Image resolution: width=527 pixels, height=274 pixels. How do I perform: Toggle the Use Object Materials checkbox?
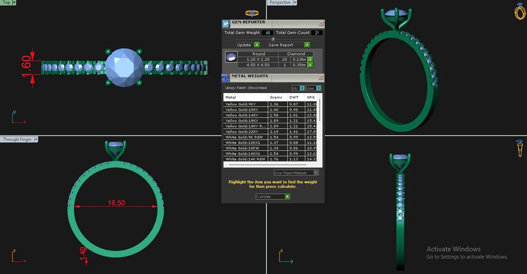pos(316,173)
